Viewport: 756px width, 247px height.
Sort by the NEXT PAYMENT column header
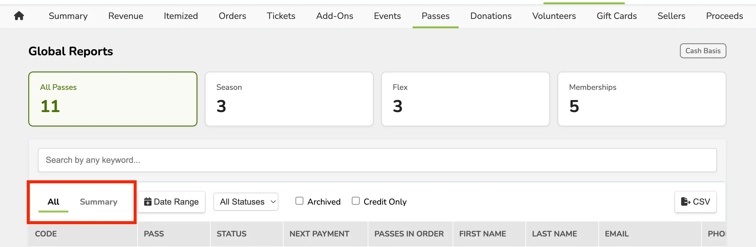(319, 234)
